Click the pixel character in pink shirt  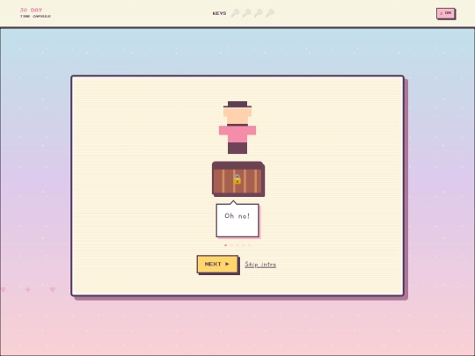tap(237, 127)
